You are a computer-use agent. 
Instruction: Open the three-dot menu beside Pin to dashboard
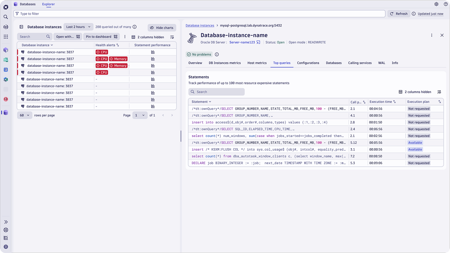click(x=125, y=37)
